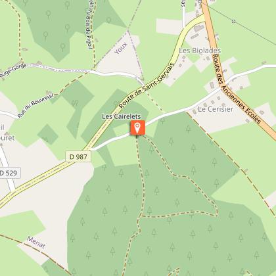Click the building cluster near Les Biolades

(198, 28)
